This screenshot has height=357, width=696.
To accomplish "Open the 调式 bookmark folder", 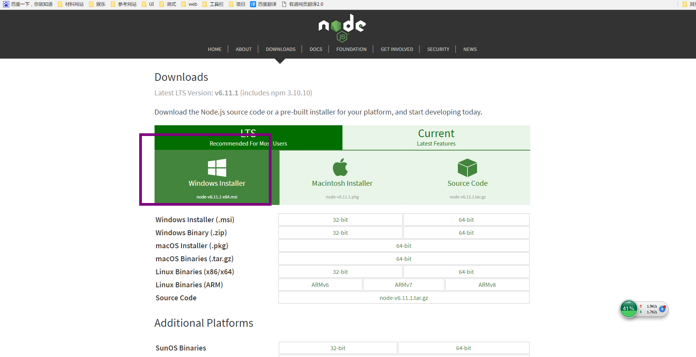I will [168, 4].
